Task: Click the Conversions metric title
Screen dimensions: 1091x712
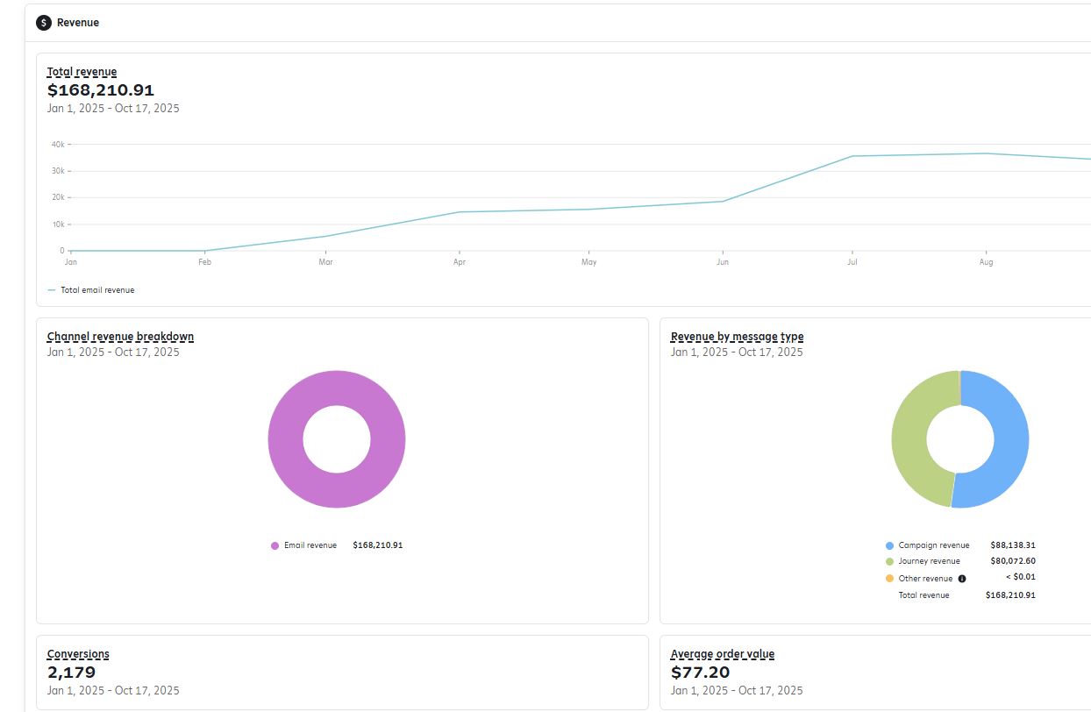Action: tap(78, 654)
